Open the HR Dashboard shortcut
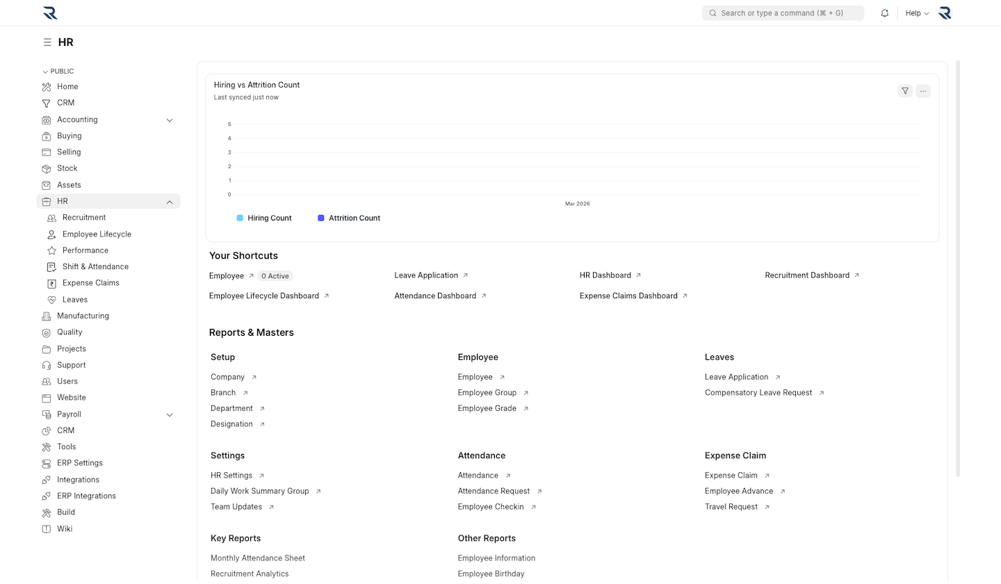1001x584 pixels. point(605,275)
